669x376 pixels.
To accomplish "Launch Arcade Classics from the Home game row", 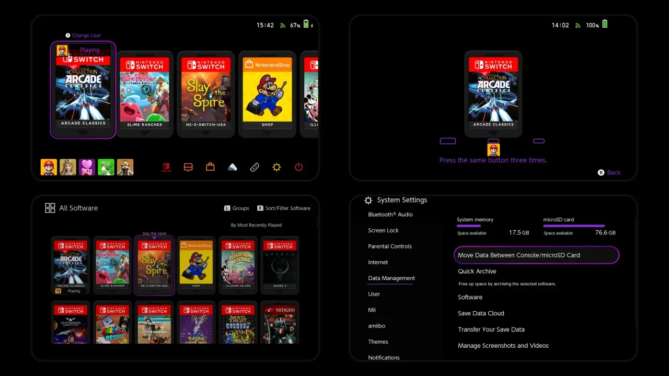I will pyautogui.click(x=83, y=90).
